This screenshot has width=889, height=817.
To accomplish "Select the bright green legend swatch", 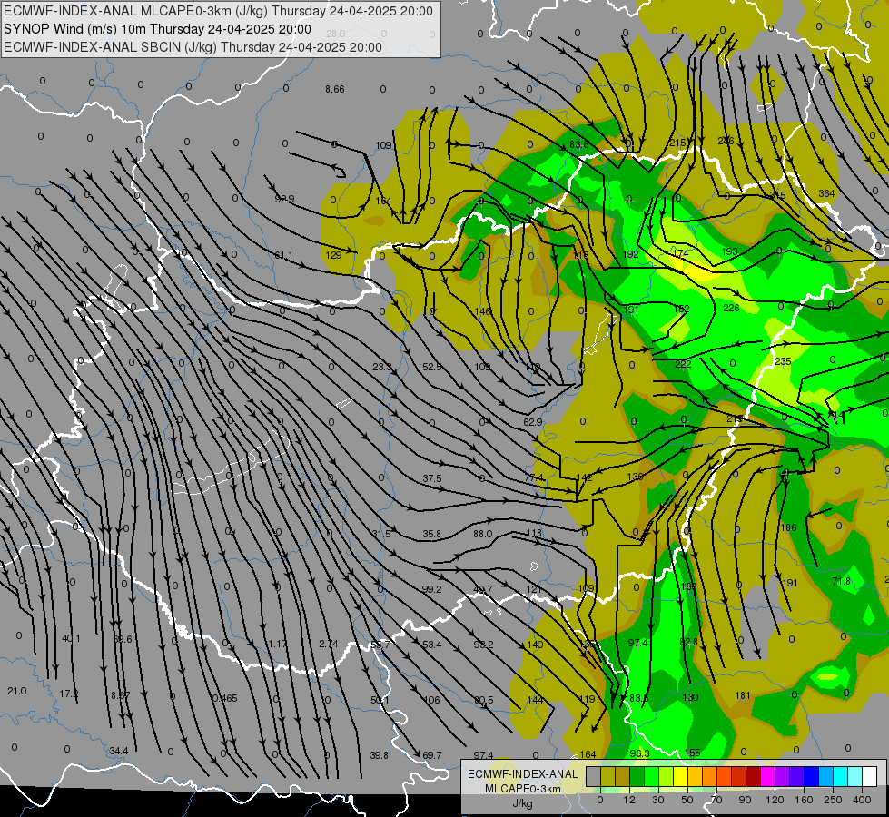I will pyautogui.click(x=651, y=777).
